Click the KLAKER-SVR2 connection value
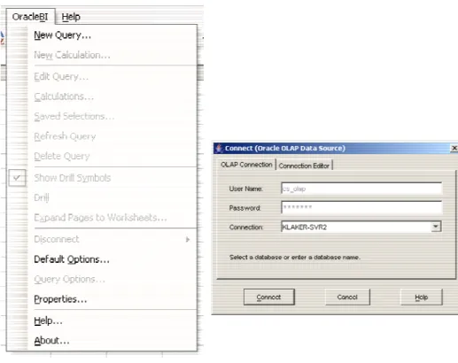The height and width of the screenshot is (363, 458). (305, 227)
